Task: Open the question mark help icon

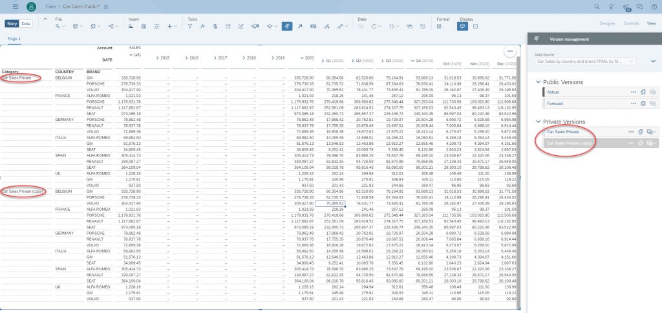Action: coord(654,6)
